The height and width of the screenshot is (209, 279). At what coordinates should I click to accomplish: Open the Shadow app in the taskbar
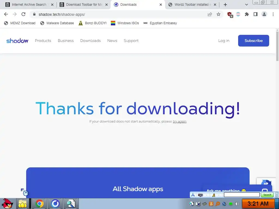tap(55, 204)
